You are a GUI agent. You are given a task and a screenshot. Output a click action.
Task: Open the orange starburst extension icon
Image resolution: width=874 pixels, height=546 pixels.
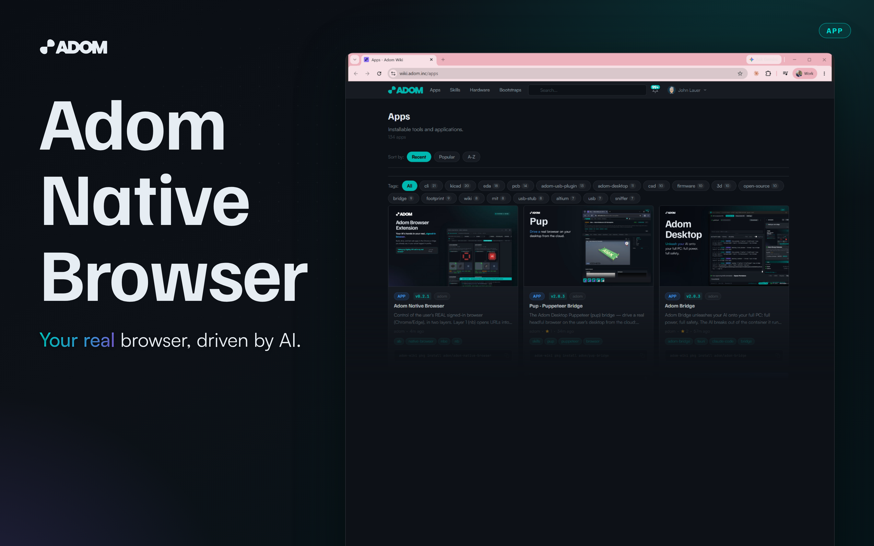[756, 73]
